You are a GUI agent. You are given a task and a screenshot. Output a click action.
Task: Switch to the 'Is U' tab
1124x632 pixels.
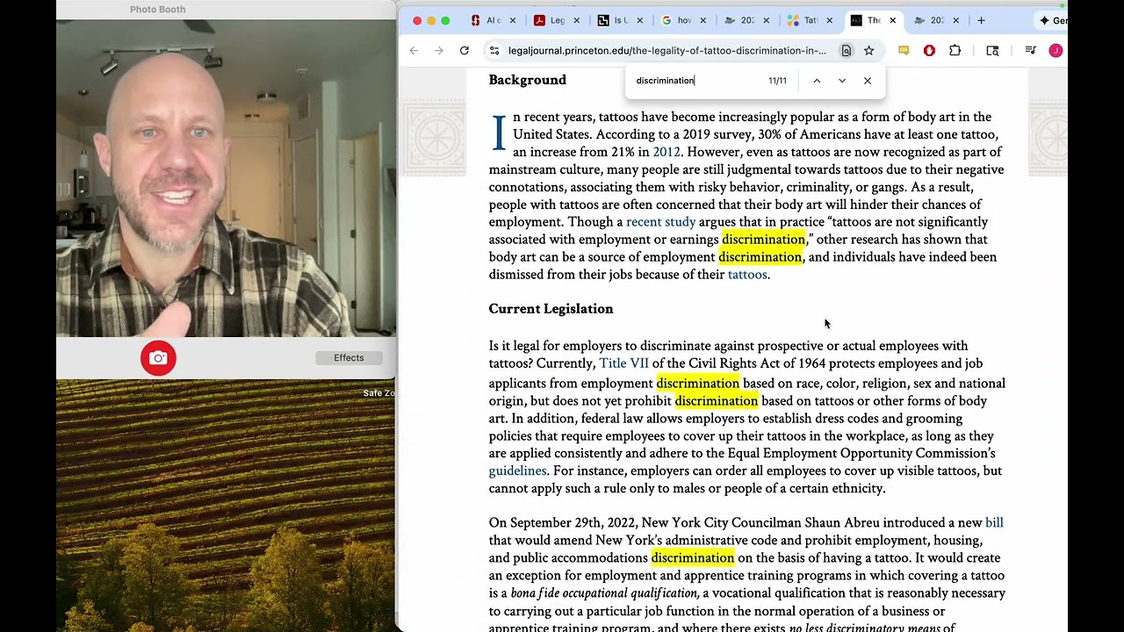[x=613, y=20]
